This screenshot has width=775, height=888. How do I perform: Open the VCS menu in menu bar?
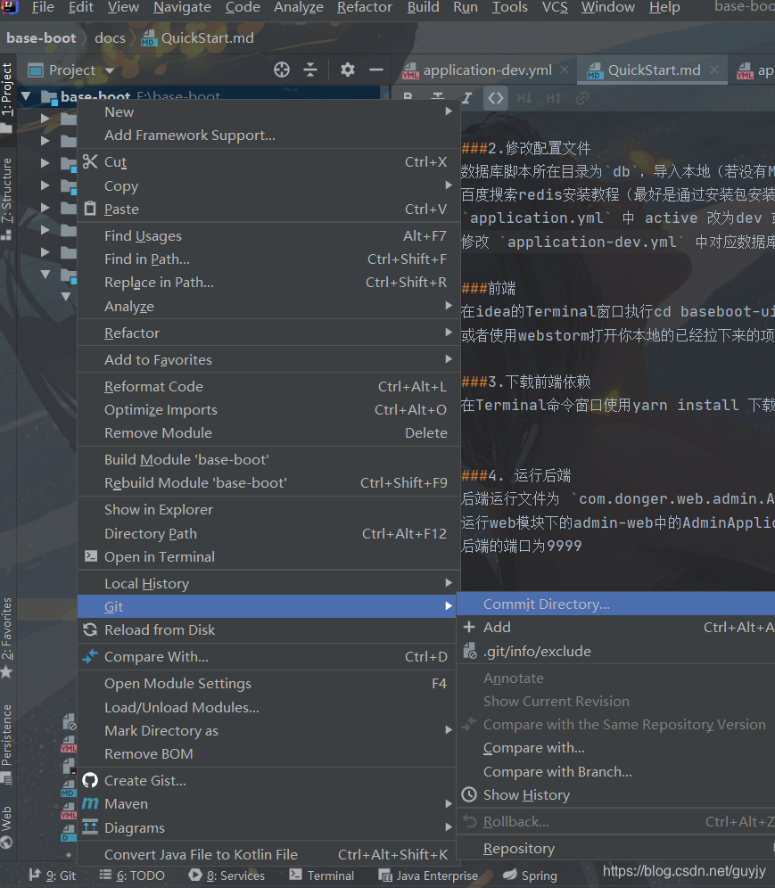tap(555, 8)
